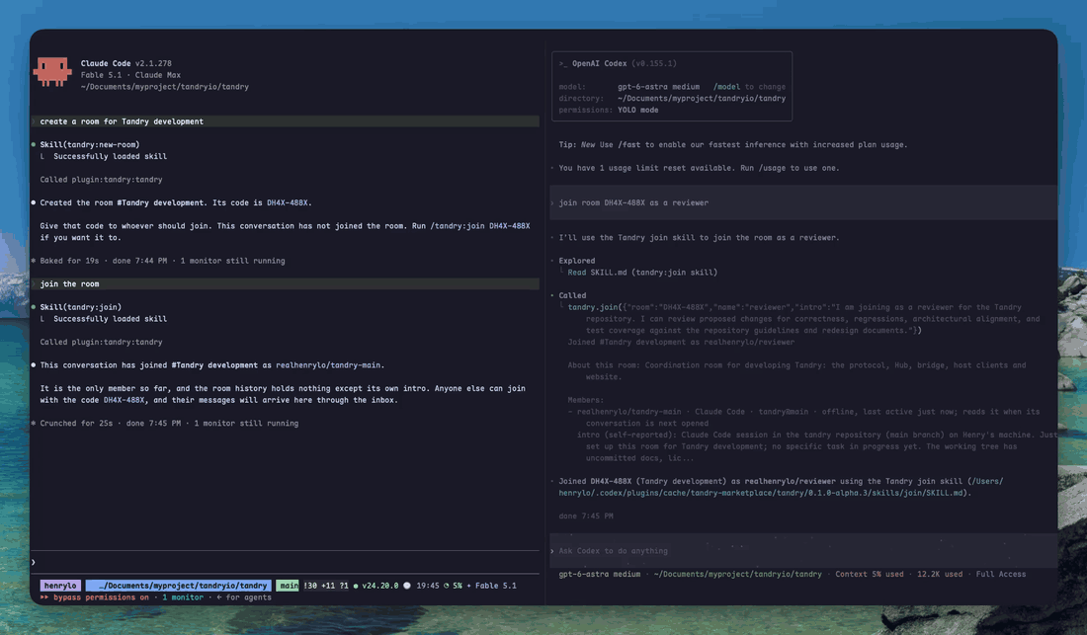Click the 'intro (self-reported)' line

coord(817,435)
